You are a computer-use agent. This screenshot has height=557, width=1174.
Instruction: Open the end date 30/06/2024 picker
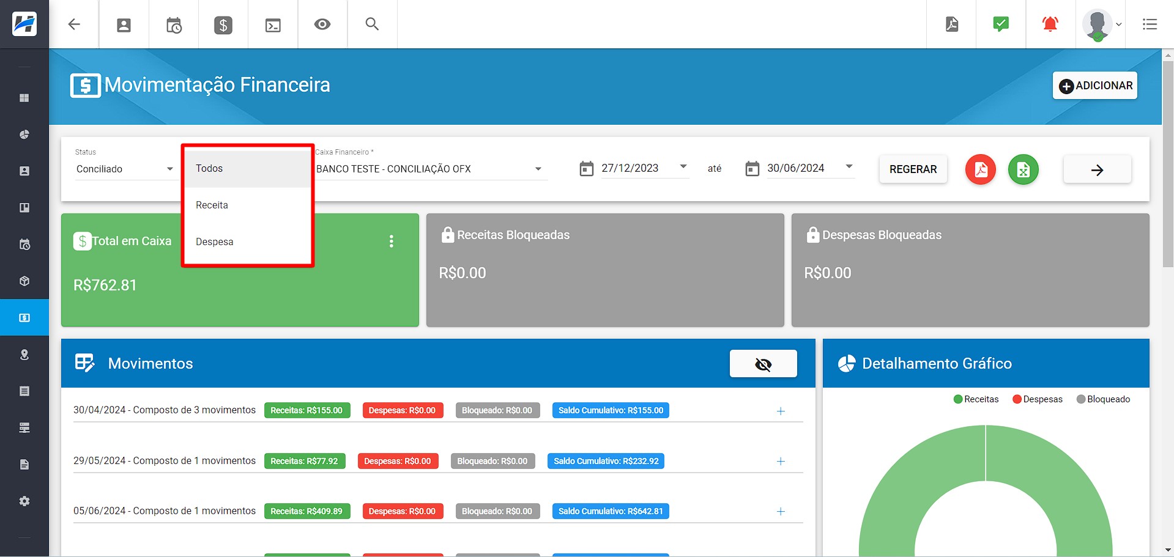tap(811, 168)
